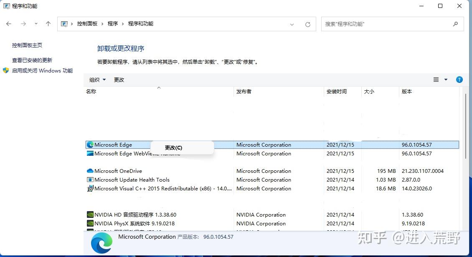Click version 21.230.1107.0004 cell

[x=423, y=171]
